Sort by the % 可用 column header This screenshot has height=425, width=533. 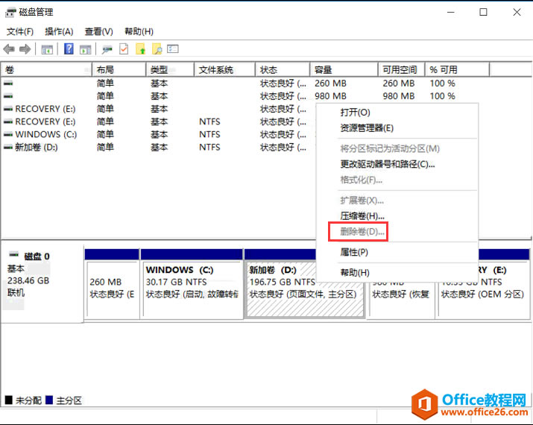click(457, 70)
